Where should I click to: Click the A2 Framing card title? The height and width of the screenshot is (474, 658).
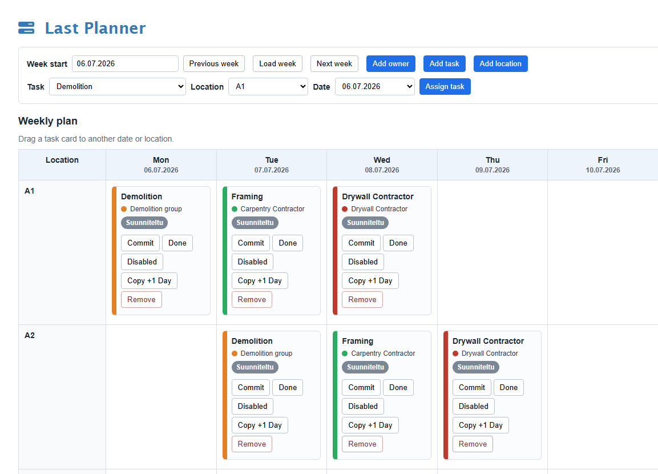(358, 342)
